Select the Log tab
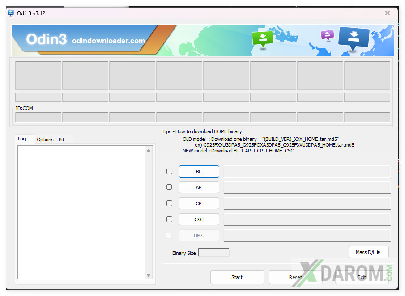Image resolution: width=405 pixels, height=296 pixels. coord(22,139)
